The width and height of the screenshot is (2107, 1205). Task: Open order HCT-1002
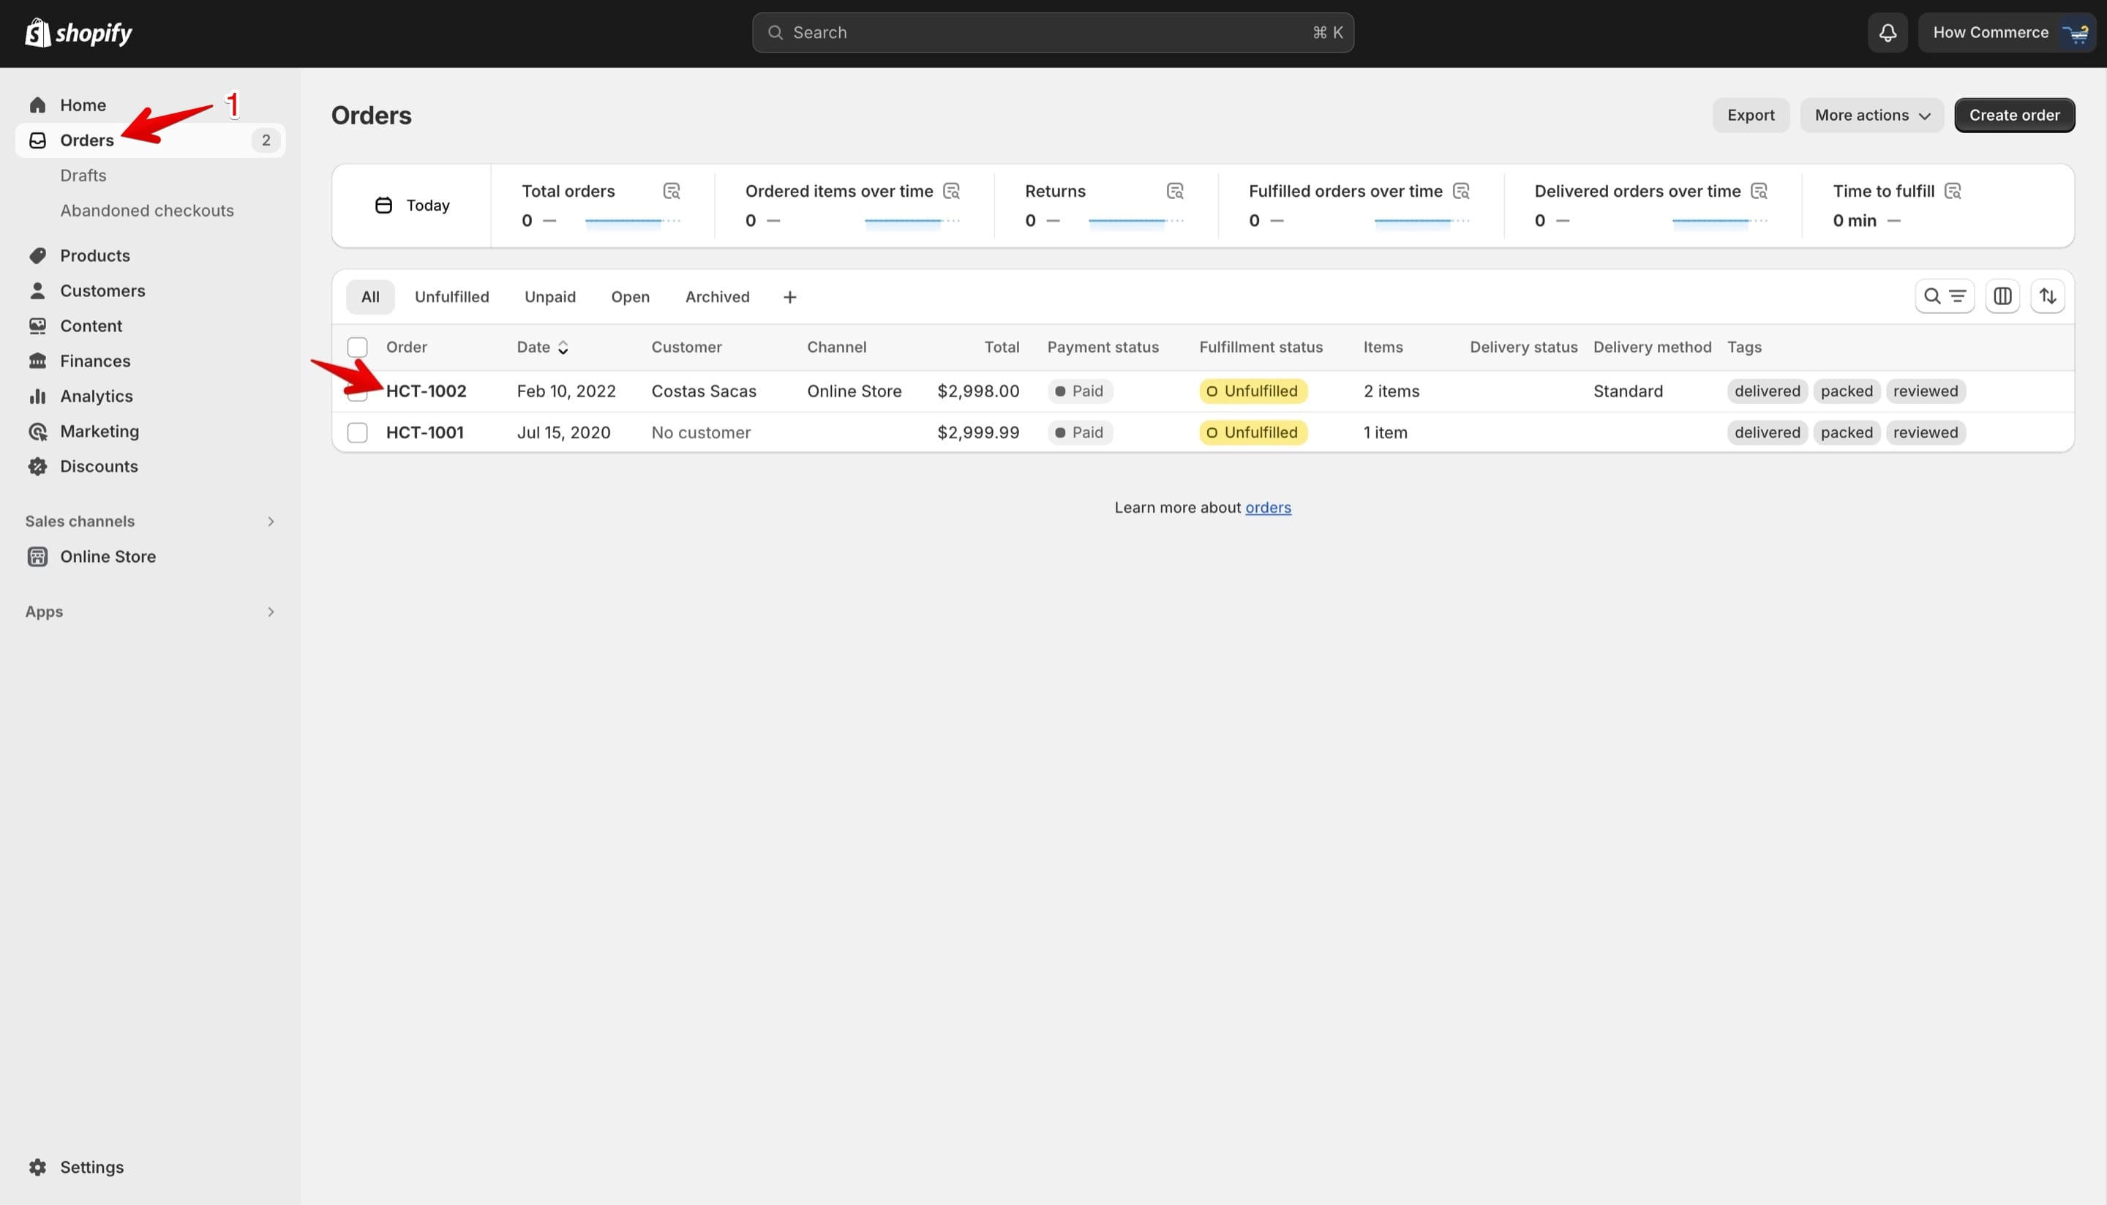[425, 391]
